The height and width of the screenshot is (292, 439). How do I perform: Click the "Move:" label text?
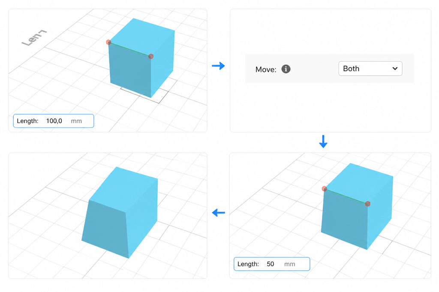[266, 69]
